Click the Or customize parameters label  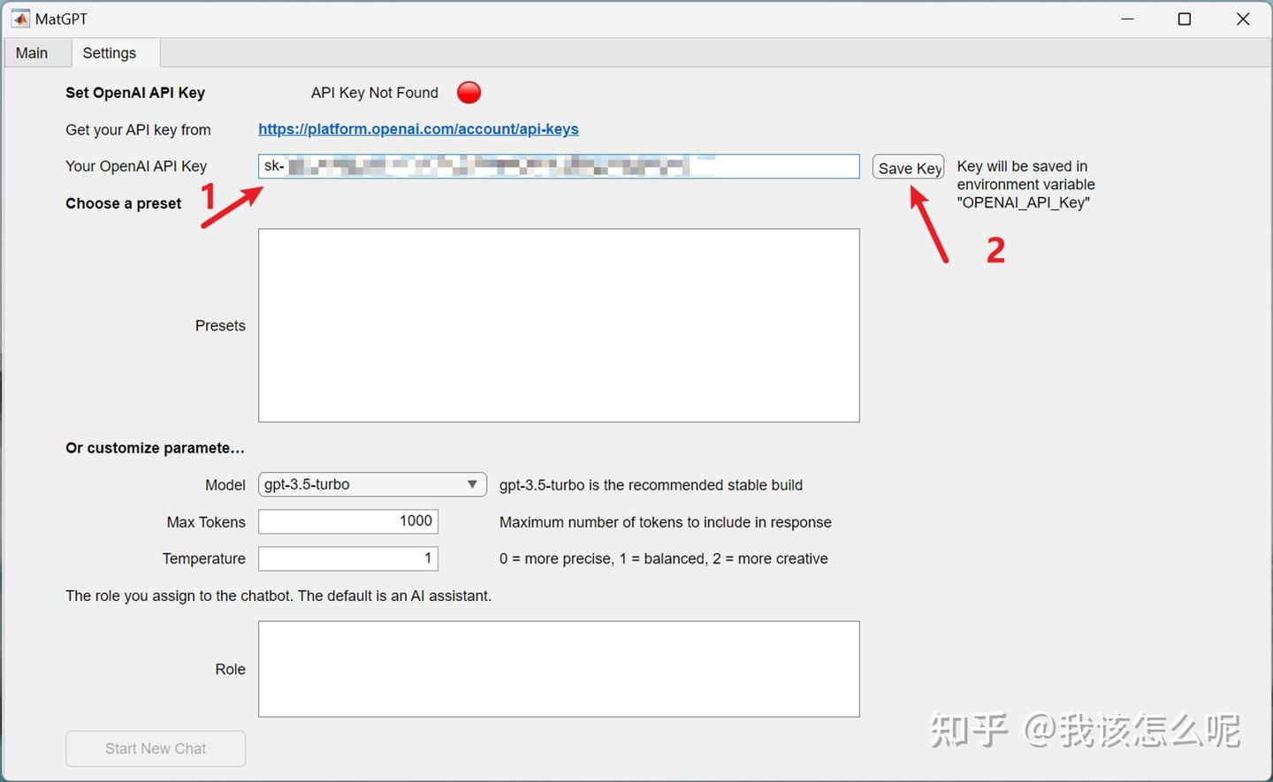click(155, 448)
